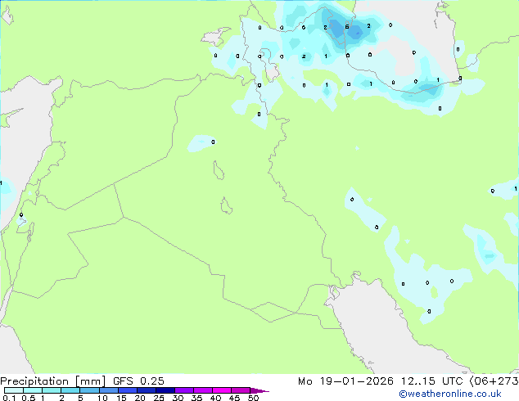Screen dimensions: 519x401
Task: Pick the 5–10 mm legend color swatch
Action: pyautogui.click(x=89, y=390)
